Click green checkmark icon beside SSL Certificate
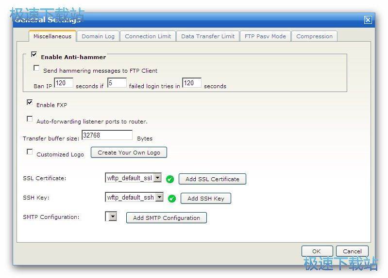The height and width of the screenshot is (278, 388). (170, 179)
